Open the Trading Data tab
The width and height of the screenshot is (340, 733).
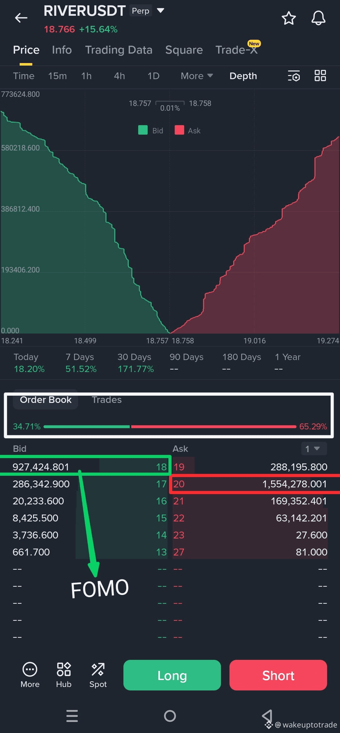[119, 50]
